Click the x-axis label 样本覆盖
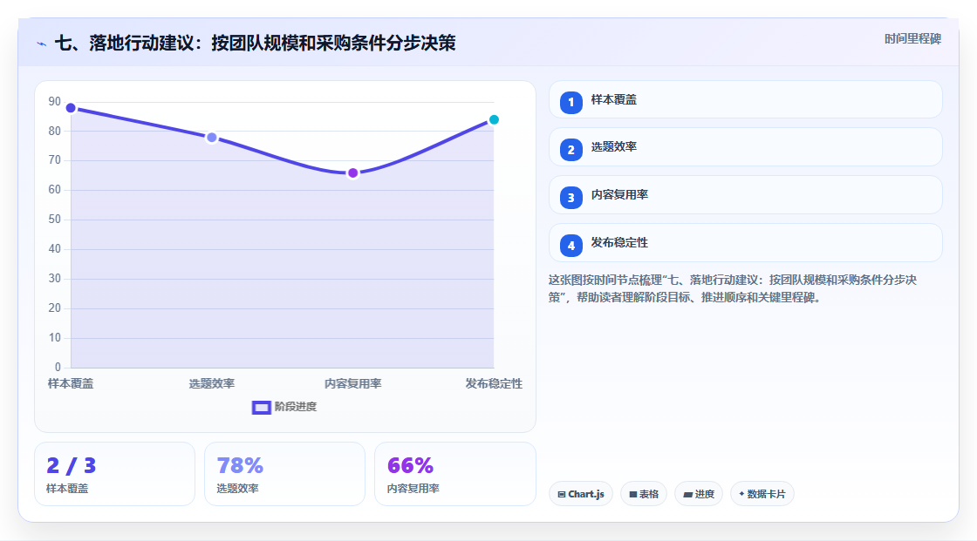The image size is (977, 541). point(71,383)
